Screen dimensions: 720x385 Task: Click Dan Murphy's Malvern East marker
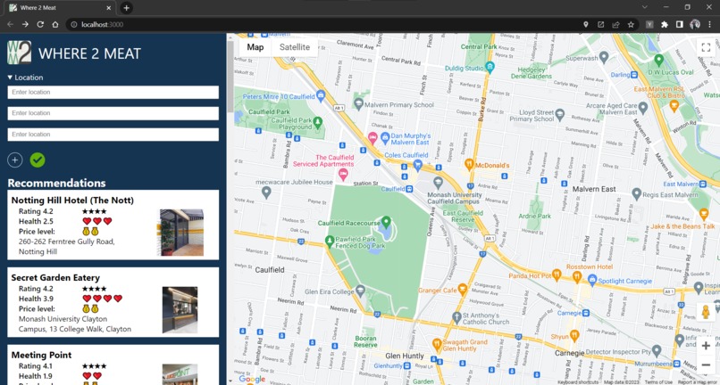coord(385,136)
